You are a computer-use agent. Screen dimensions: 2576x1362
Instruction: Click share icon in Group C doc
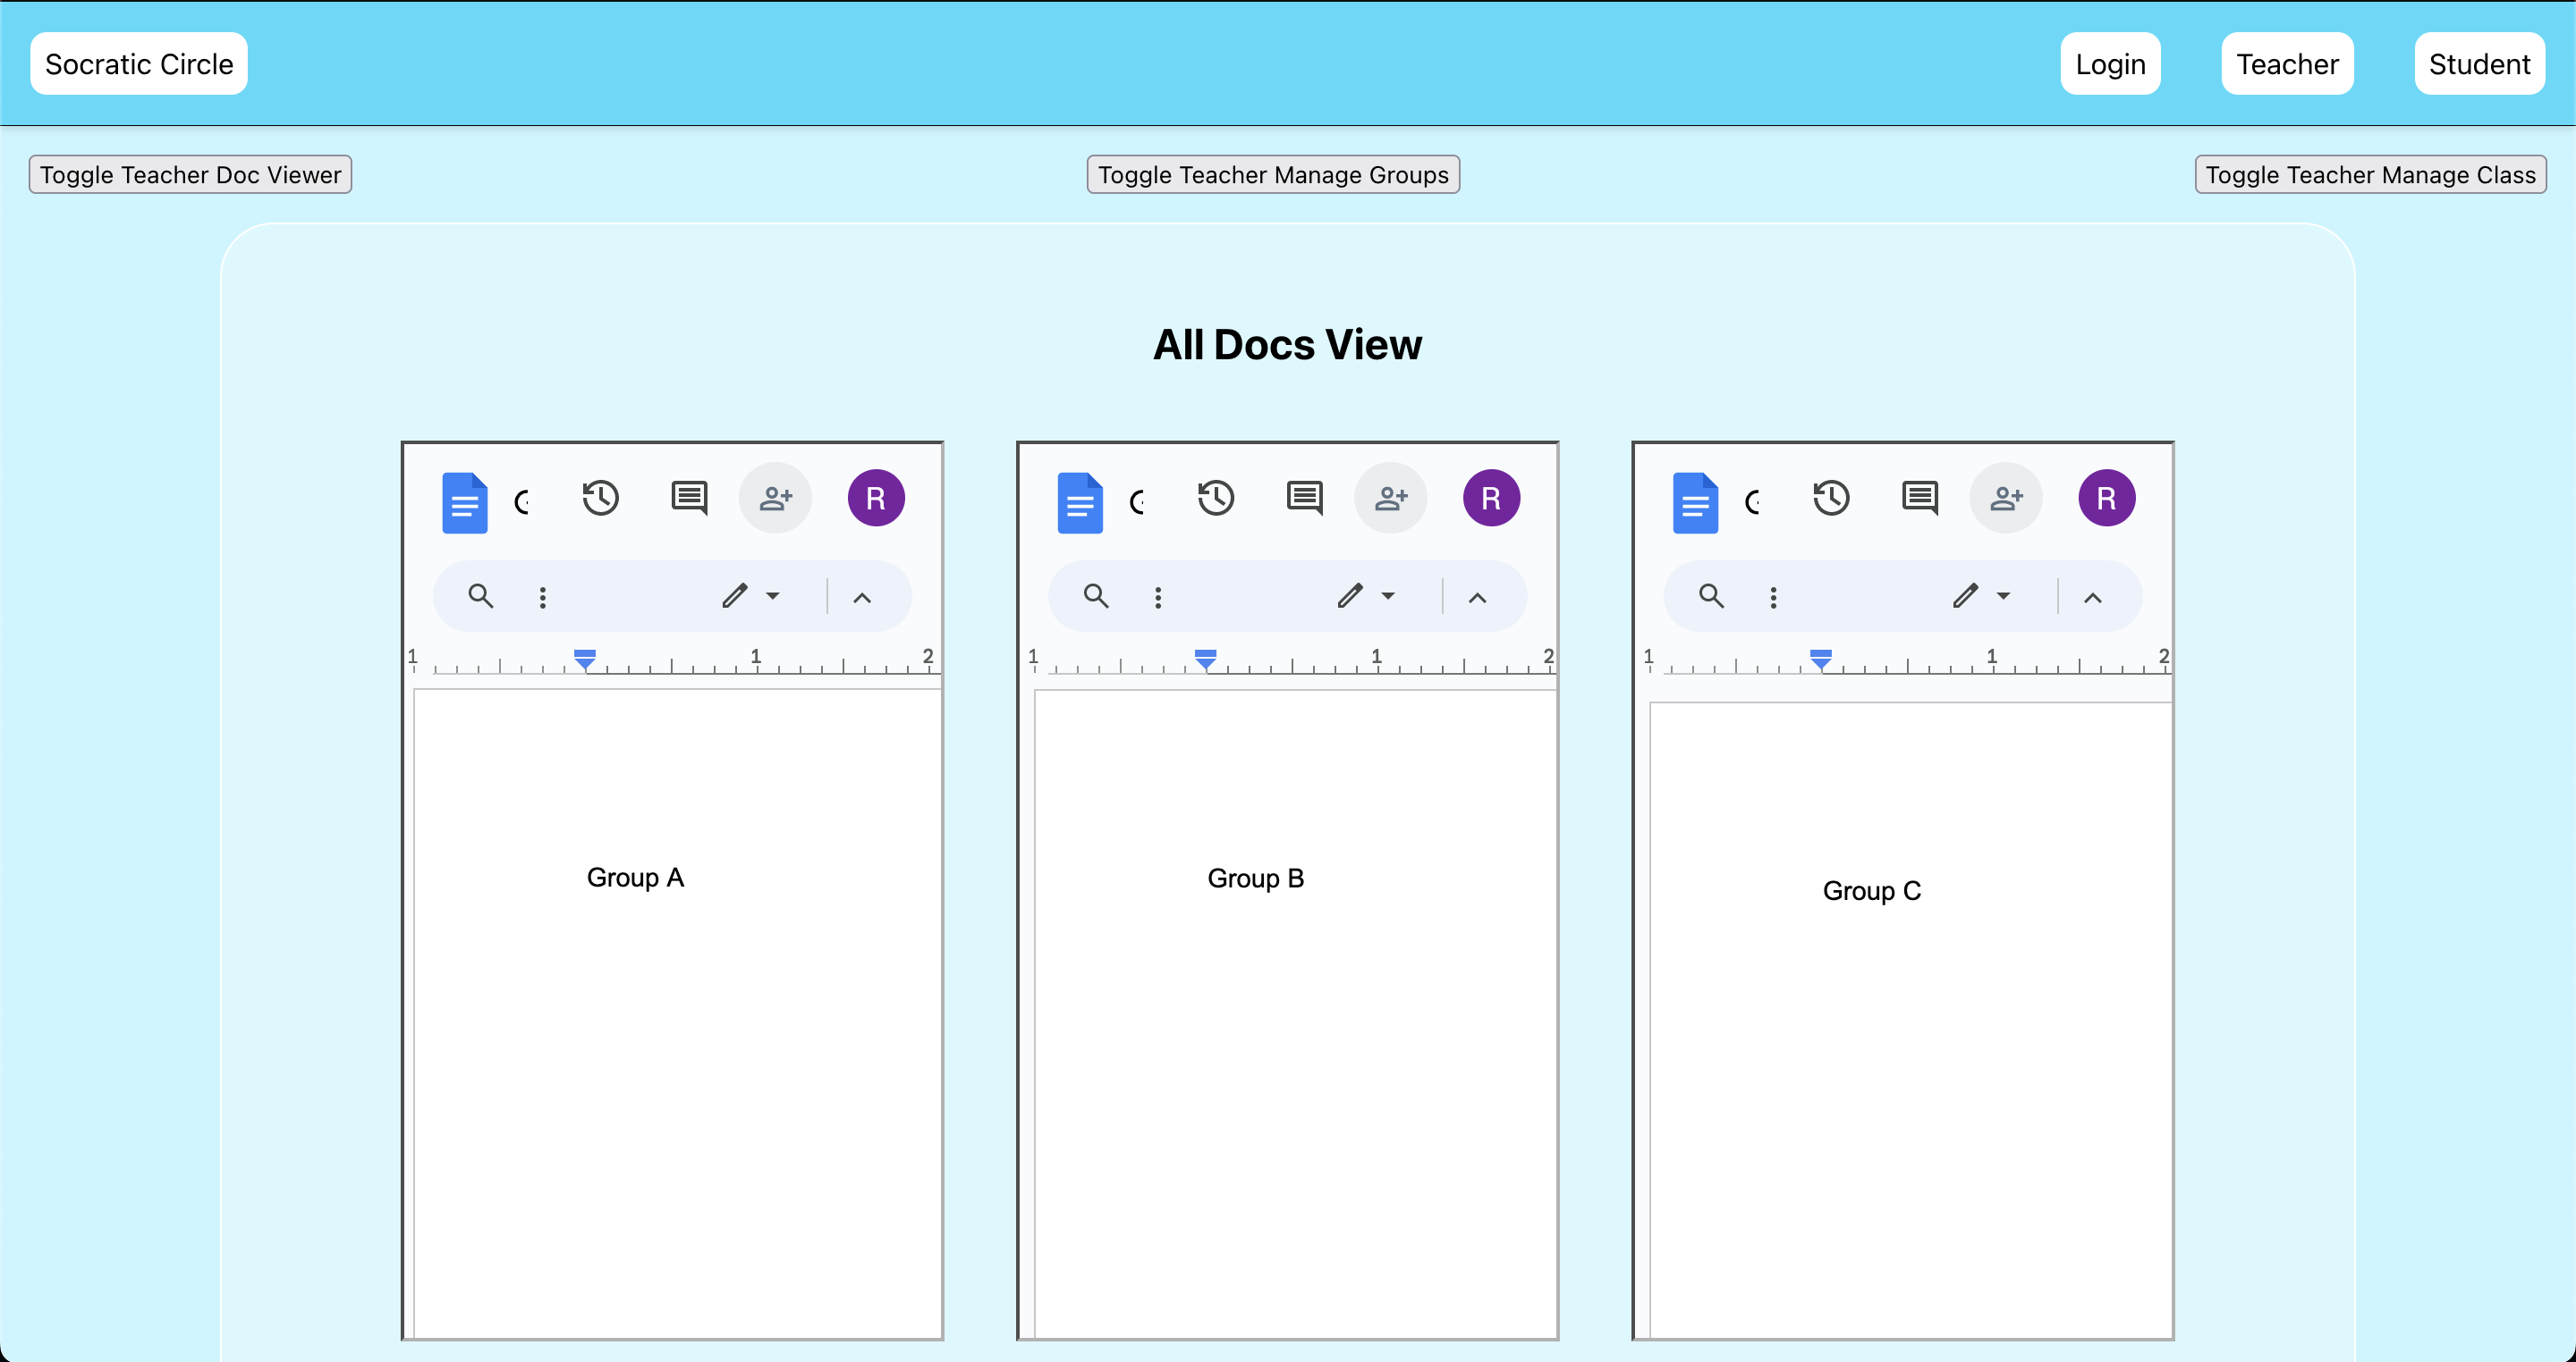(x=2005, y=498)
